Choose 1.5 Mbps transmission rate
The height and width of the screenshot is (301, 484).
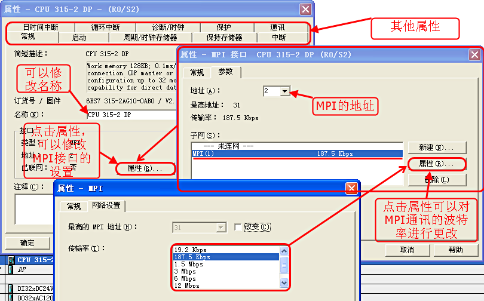pos(226,265)
